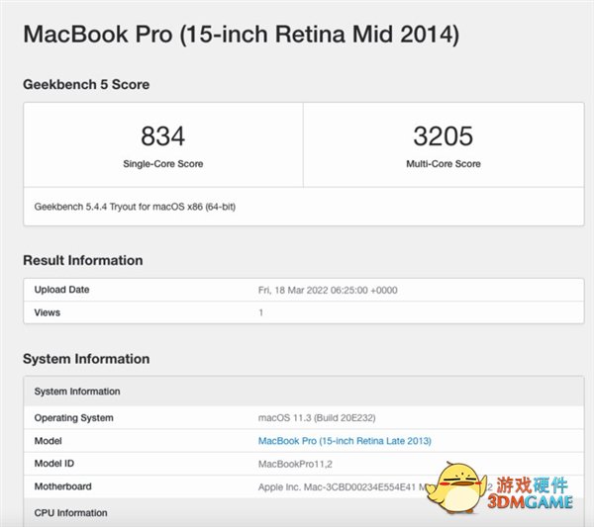Select the MacBookPro11,2 model ID value
The width and height of the screenshot is (594, 527).
(x=295, y=464)
